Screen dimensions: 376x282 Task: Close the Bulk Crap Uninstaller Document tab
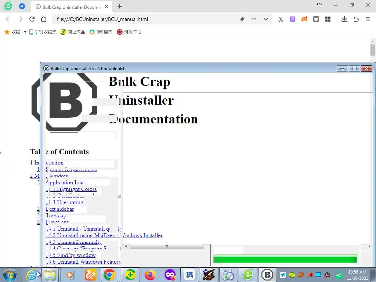pos(106,7)
